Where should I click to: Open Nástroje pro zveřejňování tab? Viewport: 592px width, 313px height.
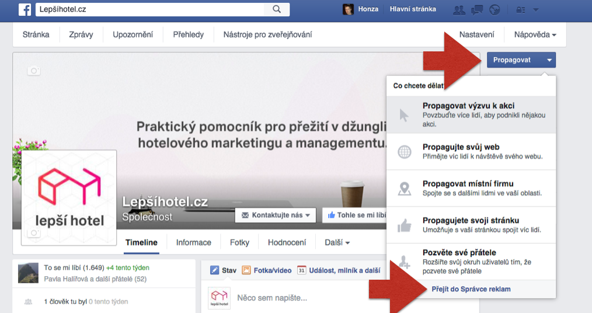pyautogui.click(x=267, y=34)
